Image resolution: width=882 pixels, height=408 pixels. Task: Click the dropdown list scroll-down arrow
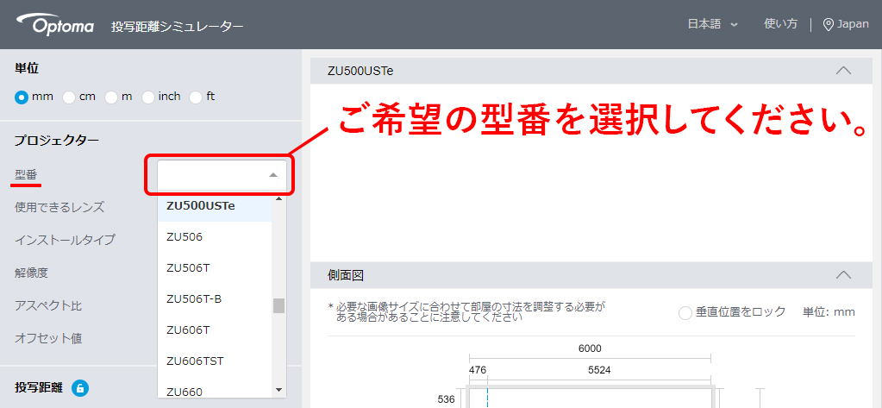click(278, 390)
